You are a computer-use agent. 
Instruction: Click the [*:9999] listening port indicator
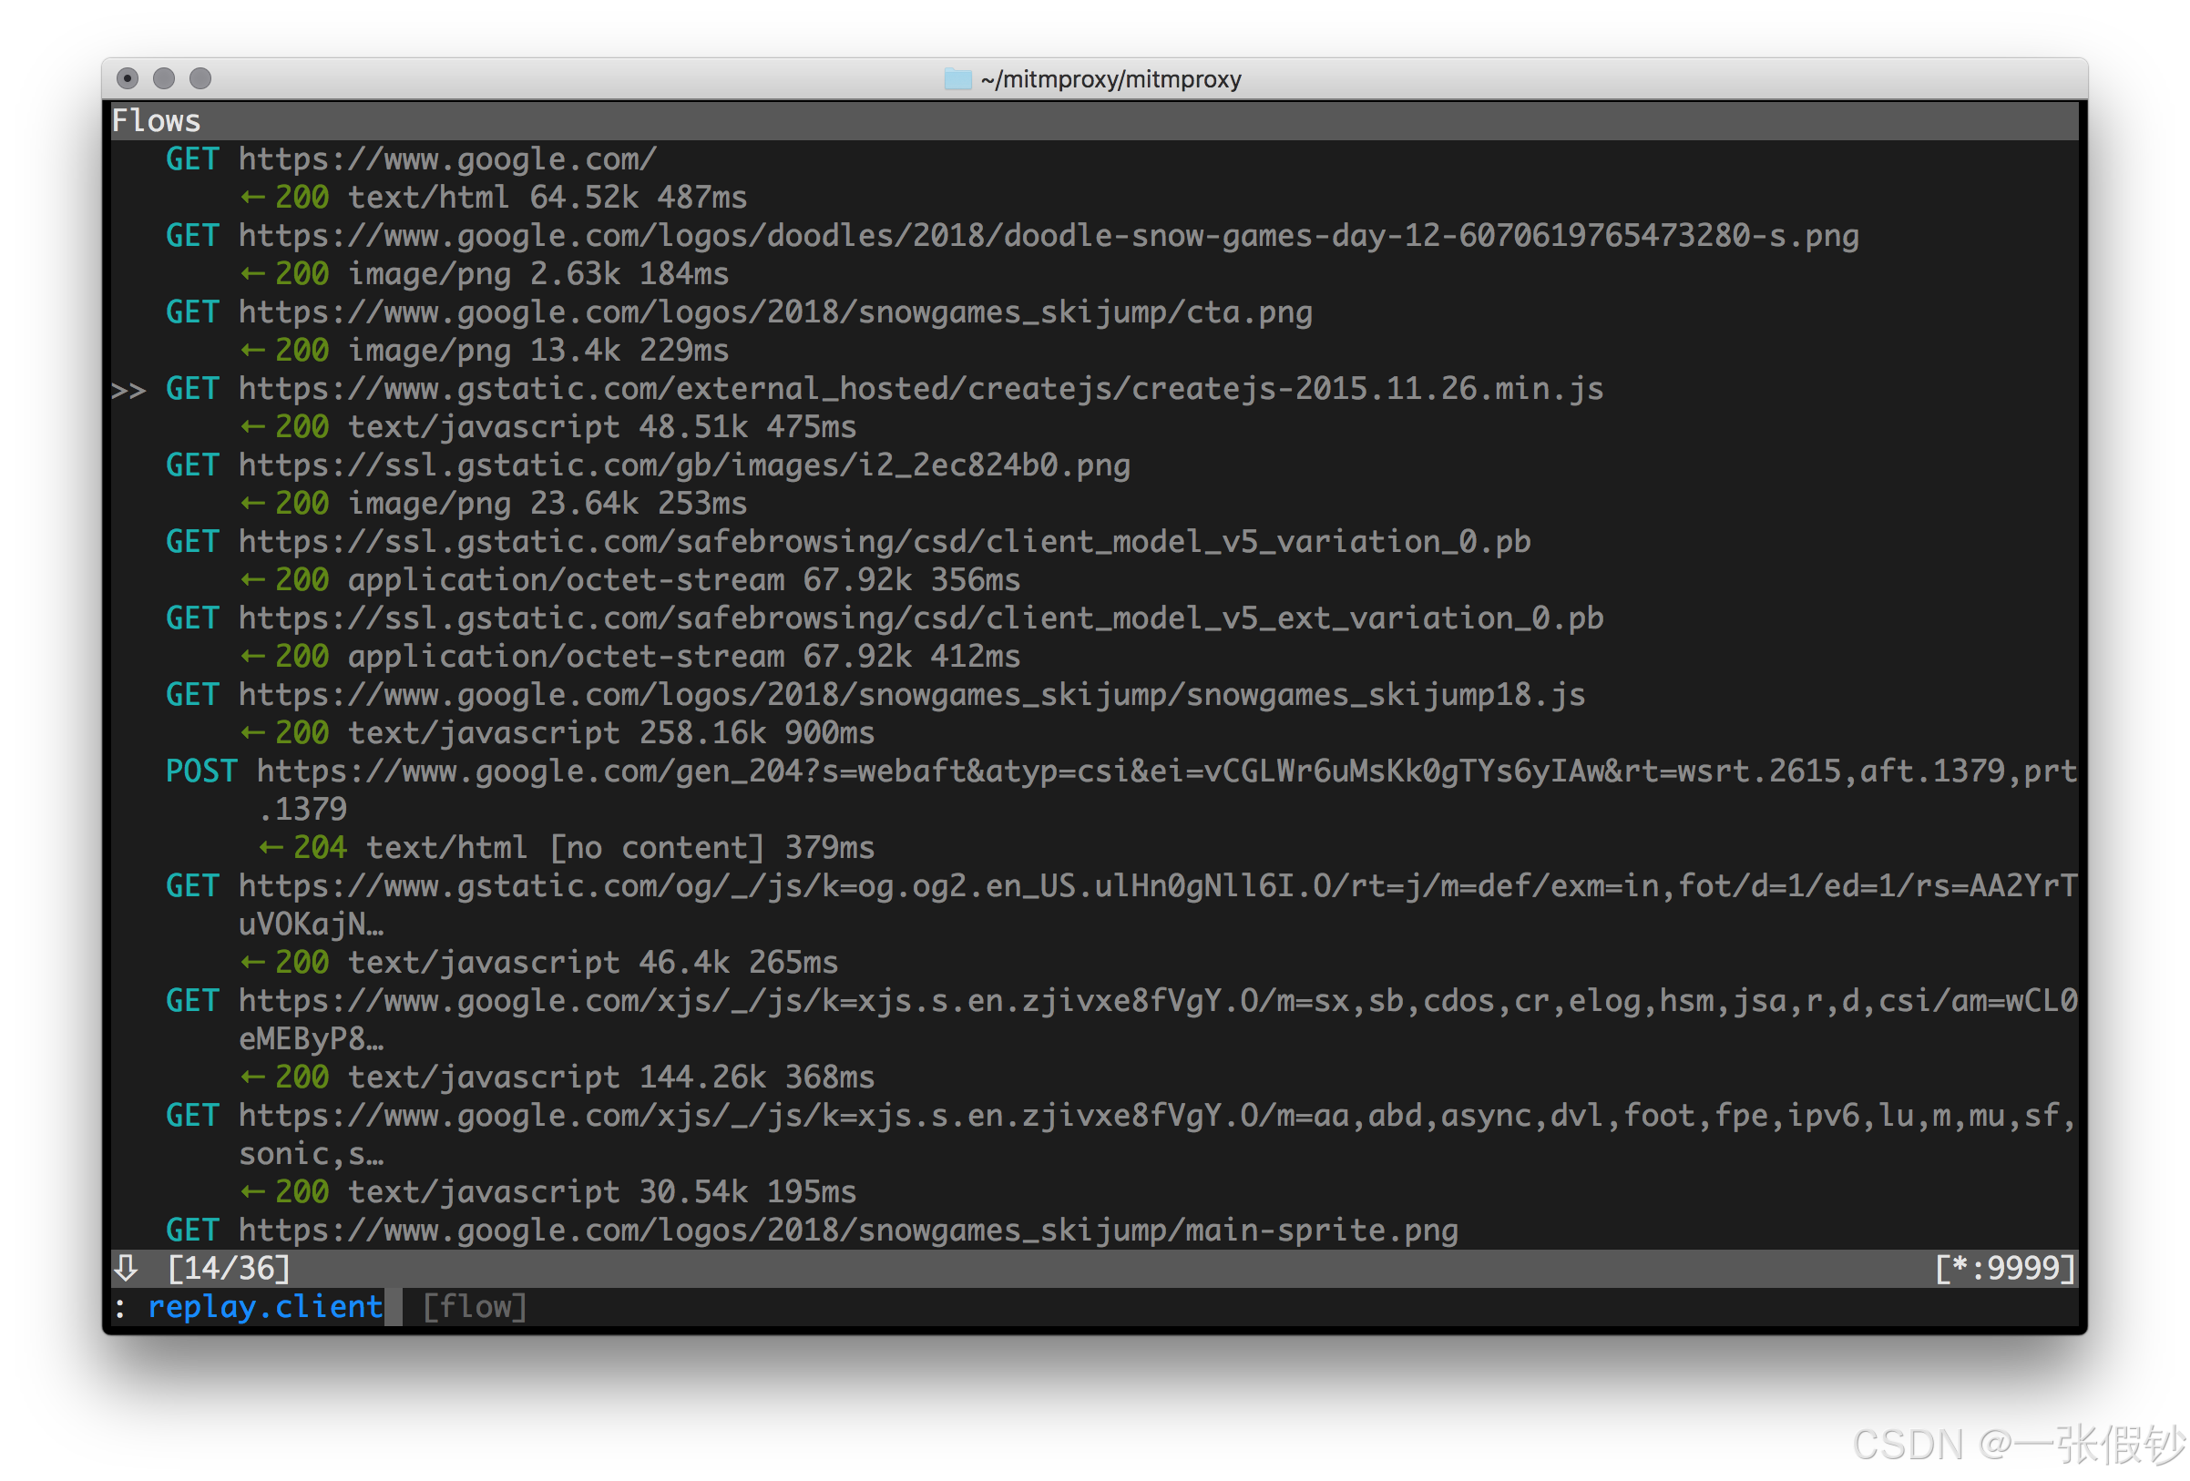click(2004, 1268)
